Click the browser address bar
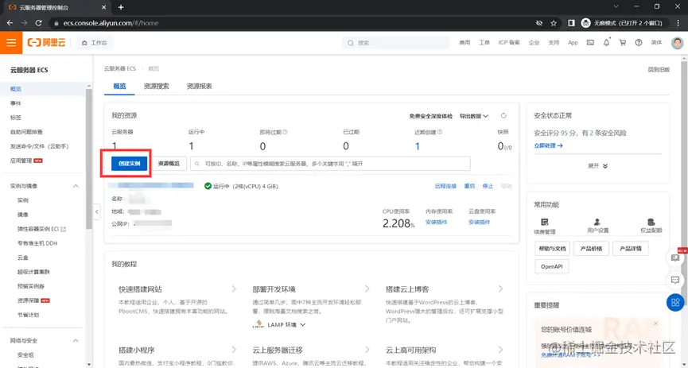 290,23
